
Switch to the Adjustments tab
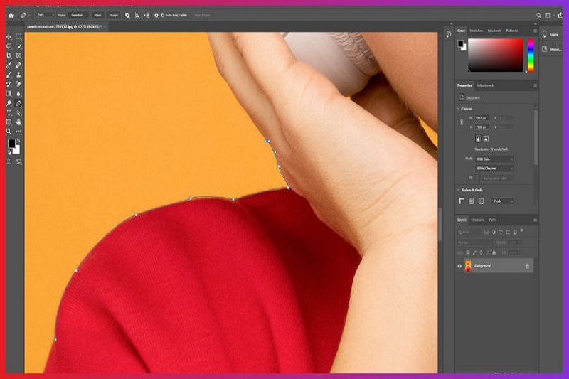point(486,85)
